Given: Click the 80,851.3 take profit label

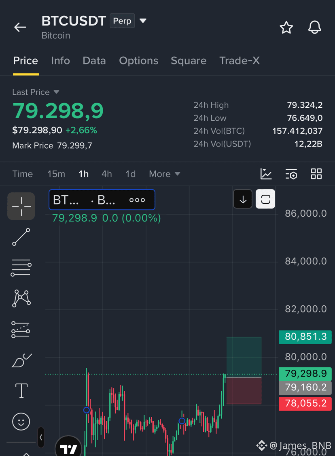Looking at the screenshot, I should coord(305,337).
